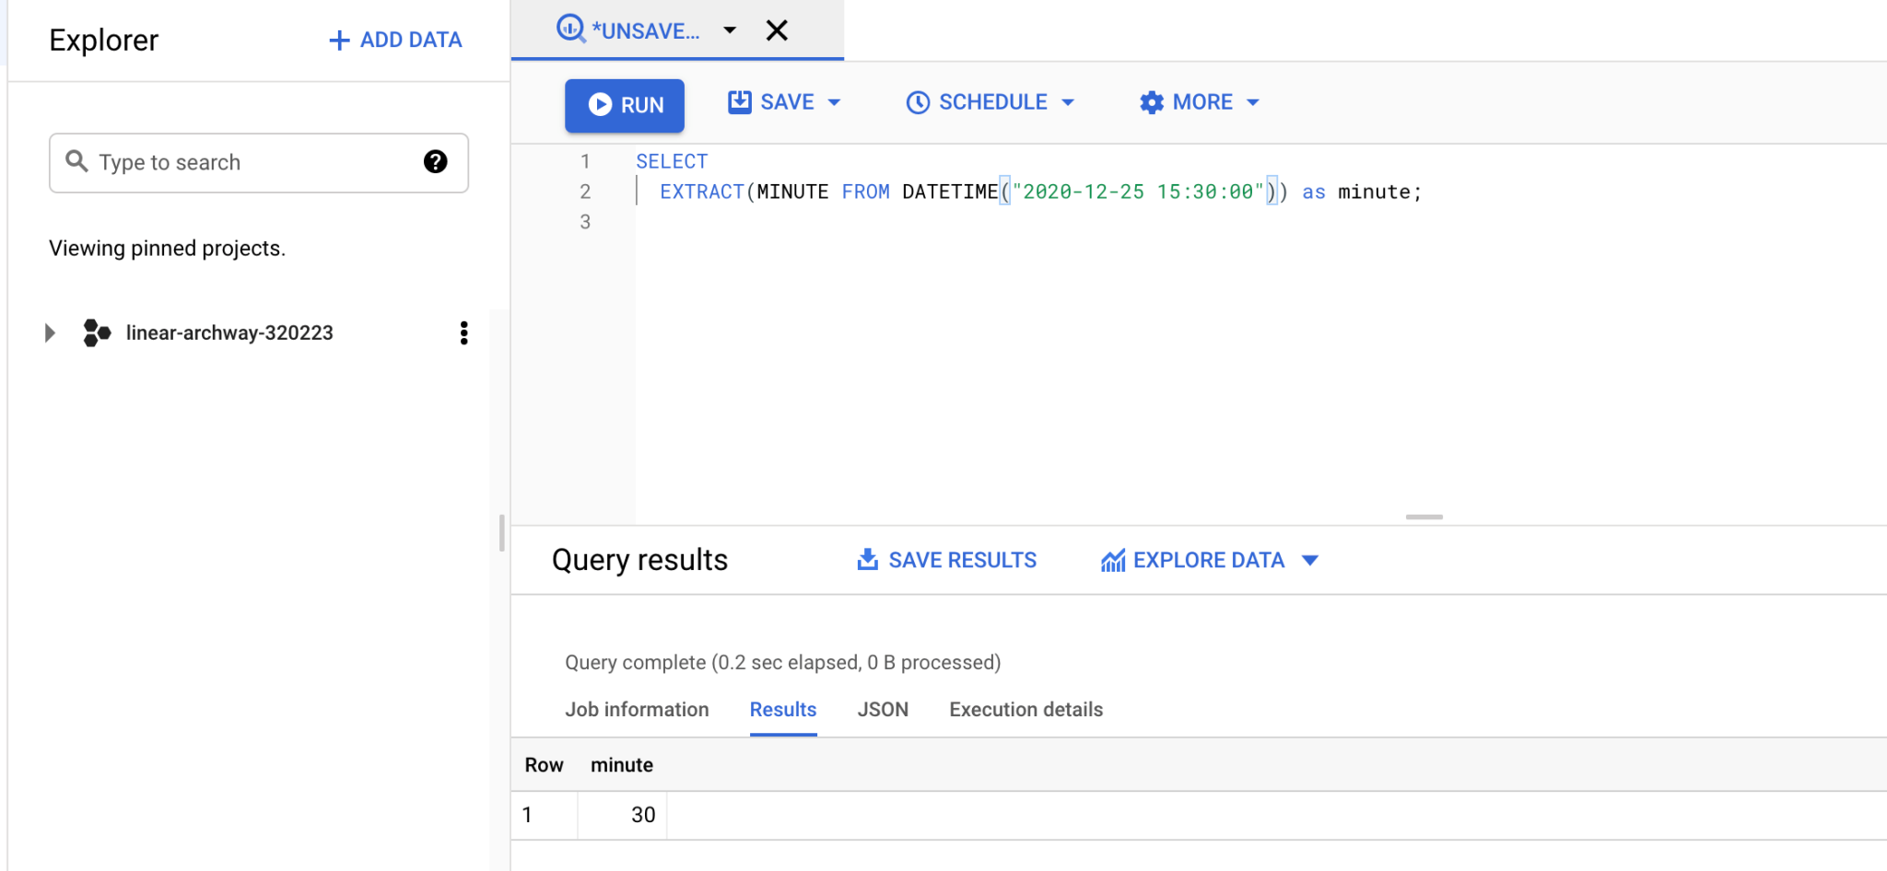Open the Execution details tab
The height and width of the screenshot is (871, 1887).
coord(1025,709)
